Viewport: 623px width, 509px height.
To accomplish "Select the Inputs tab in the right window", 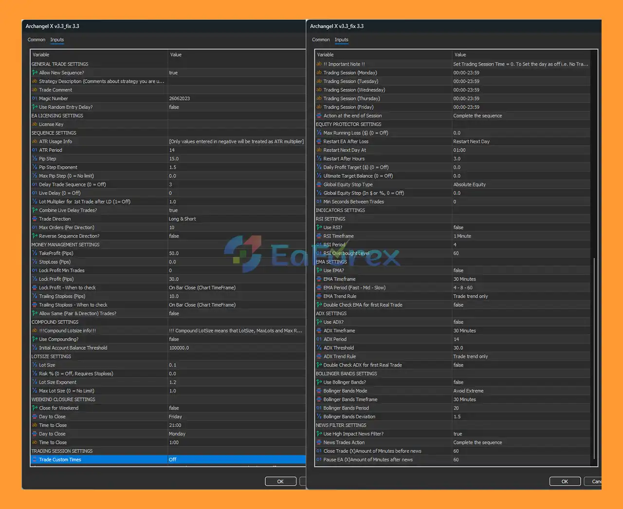I will (x=341, y=40).
